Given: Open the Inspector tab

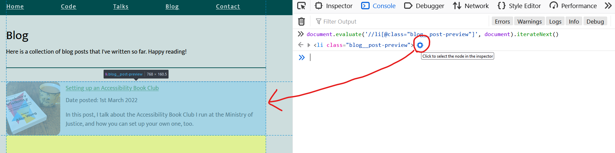Looking at the screenshot, I should pyautogui.click(x=333, y=6).
